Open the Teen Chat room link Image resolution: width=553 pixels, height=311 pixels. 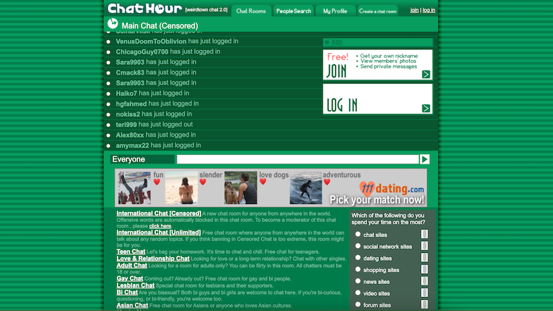131,252
